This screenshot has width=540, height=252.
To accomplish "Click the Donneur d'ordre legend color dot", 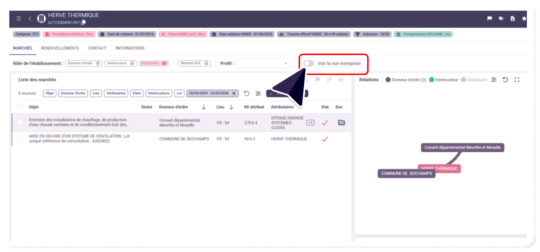I will (x=388, y=80).
